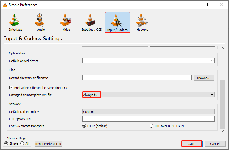Click the Default caching policy label
This screenshot has width=229, height=150.
pyautogui.click(x=24, y=112)
